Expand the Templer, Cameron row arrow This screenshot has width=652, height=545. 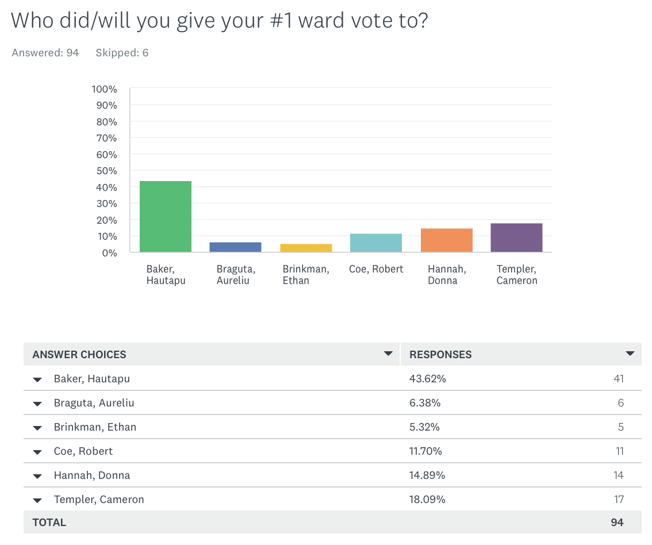click(x=37, y=500)
